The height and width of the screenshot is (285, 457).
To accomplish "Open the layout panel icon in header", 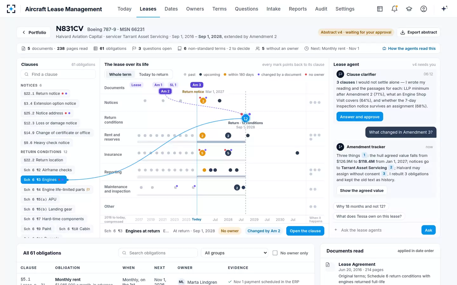I will (x=380, y=9).
